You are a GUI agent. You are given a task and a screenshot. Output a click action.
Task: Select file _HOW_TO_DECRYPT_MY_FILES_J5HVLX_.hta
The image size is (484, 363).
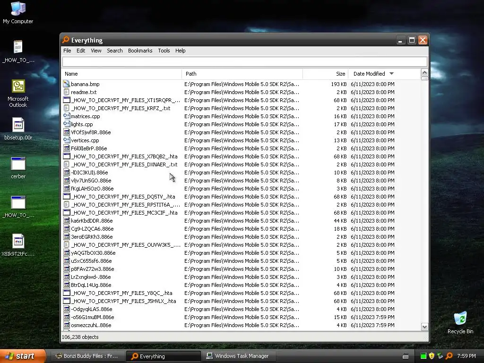(123, 301)
